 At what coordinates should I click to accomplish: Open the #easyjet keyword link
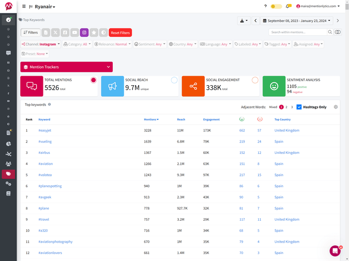click(45, 130)
